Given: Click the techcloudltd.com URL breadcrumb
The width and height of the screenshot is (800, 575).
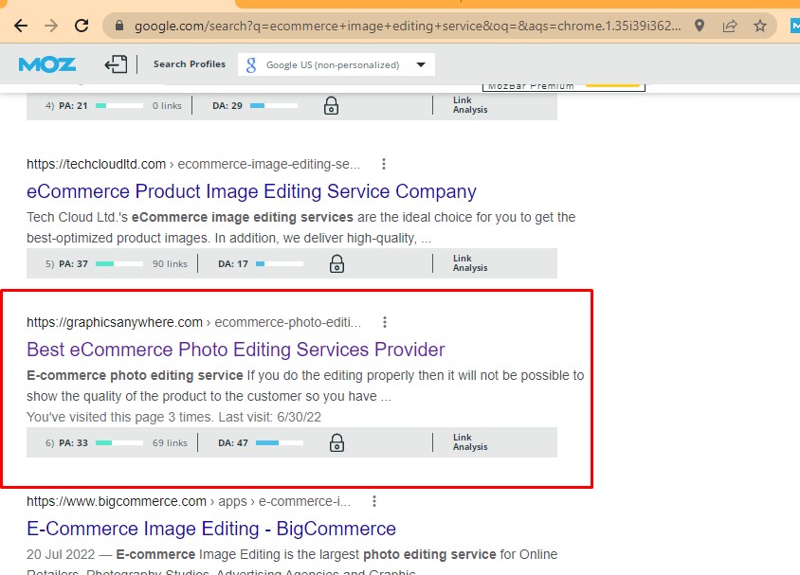Looking at the screenshot, I should tap(193, 164).
